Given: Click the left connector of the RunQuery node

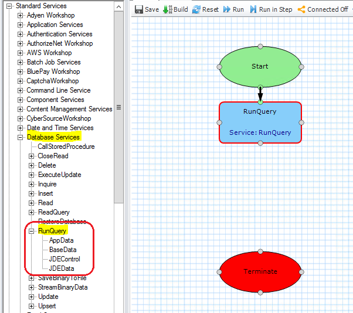Looking at the screenshot, I should pyautogui.click(x=219, y=123).
